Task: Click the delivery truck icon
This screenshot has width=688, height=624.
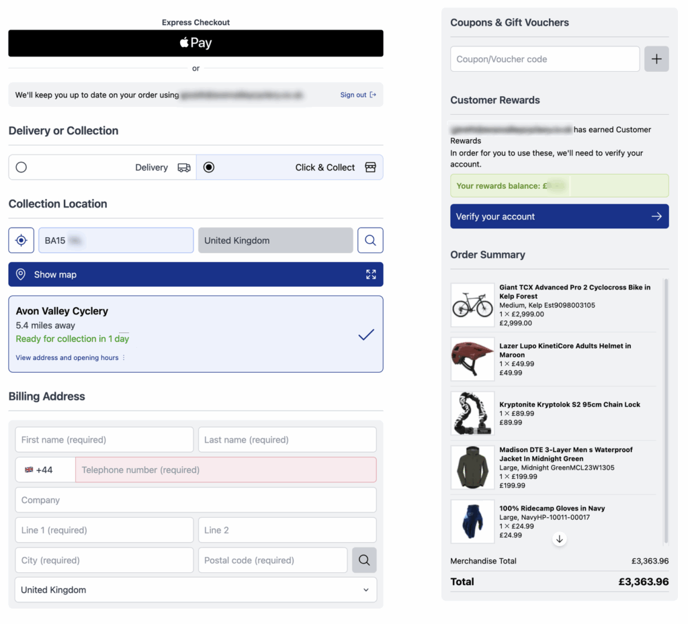Action: point(184,167)
